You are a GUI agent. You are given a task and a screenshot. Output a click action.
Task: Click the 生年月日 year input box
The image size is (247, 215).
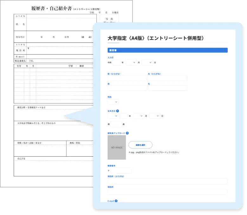coord(124,116)
